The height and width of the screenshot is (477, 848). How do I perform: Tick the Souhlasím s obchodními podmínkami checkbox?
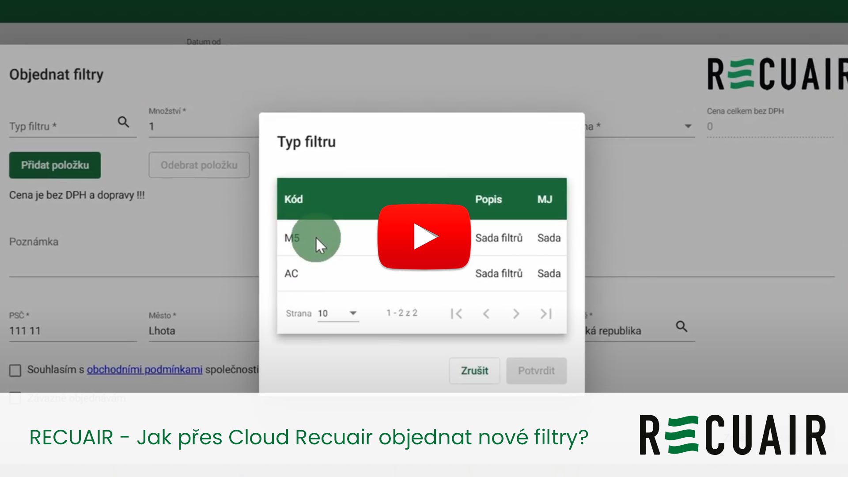(15, 370)
